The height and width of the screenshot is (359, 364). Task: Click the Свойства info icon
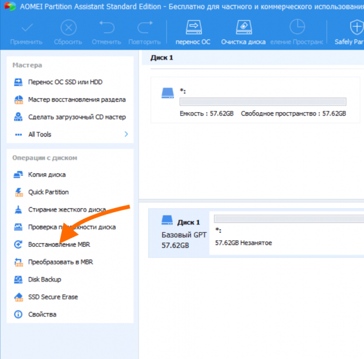tap(18, 315)
